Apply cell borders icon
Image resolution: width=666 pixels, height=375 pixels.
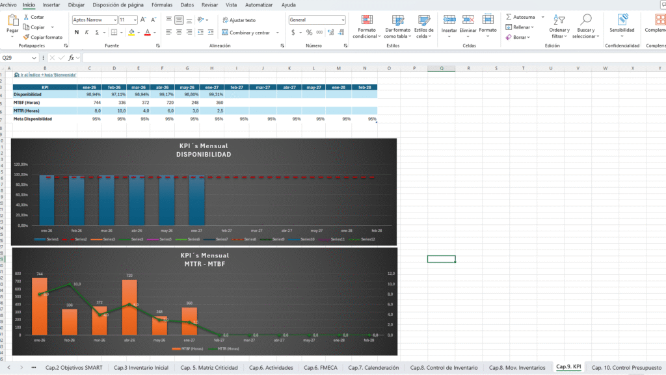point(114,32)
